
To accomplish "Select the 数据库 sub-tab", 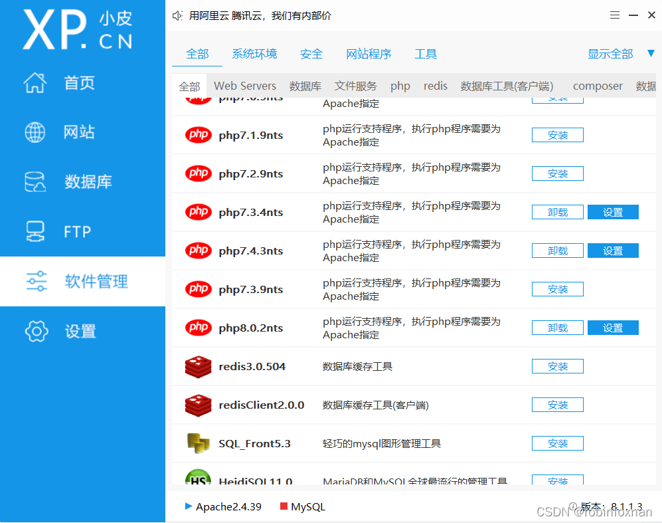I will point(305,86).
